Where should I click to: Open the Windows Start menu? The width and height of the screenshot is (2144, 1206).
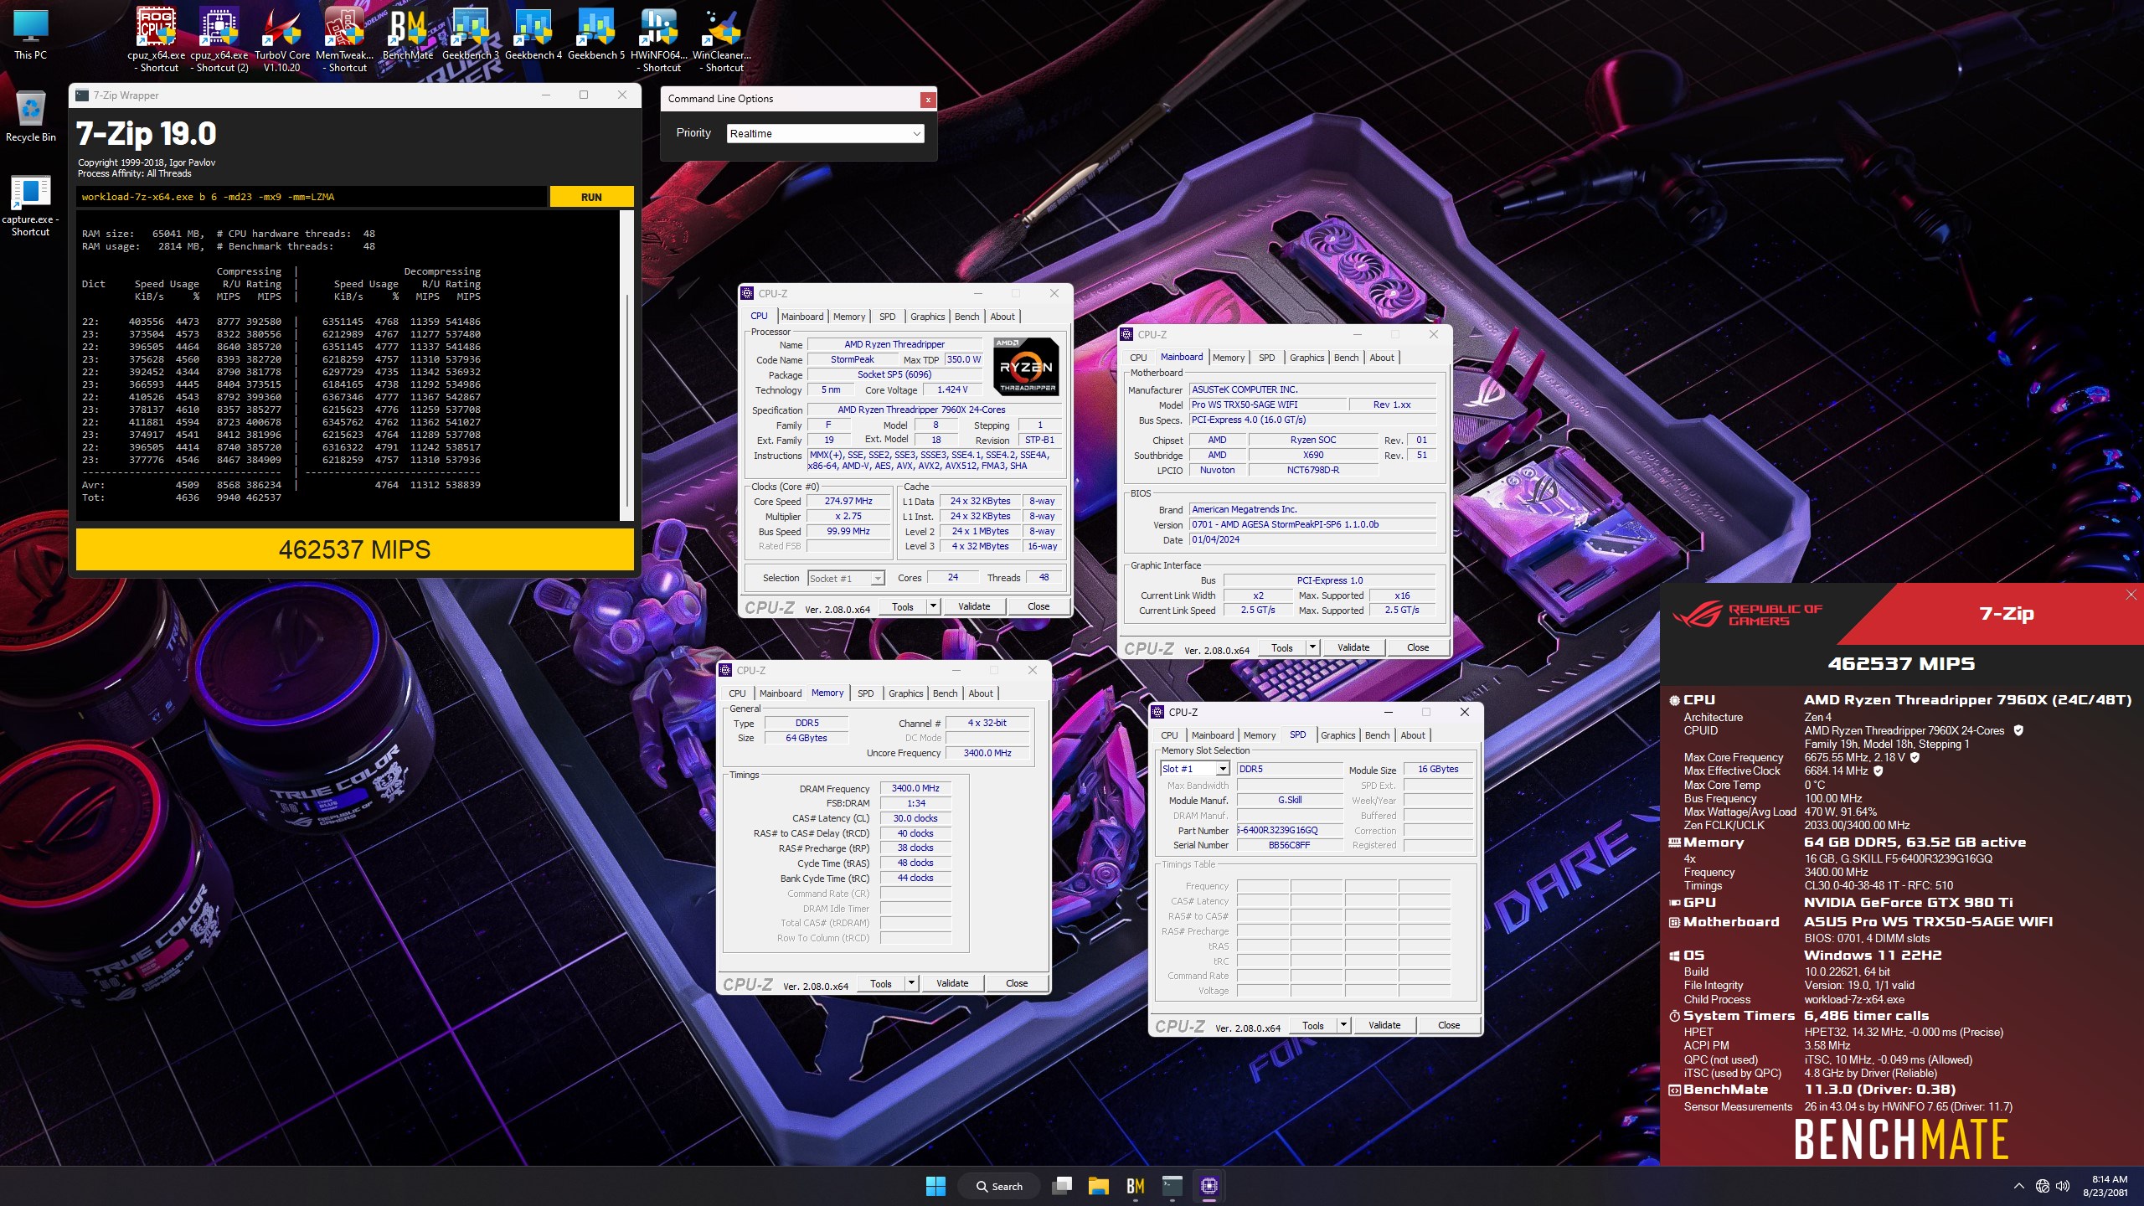click(x=935, y=1186)
